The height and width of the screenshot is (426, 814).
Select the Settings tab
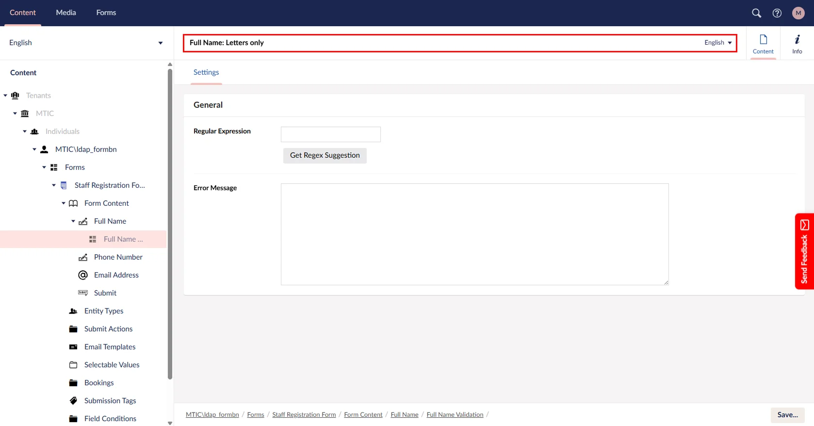point(206,72)
